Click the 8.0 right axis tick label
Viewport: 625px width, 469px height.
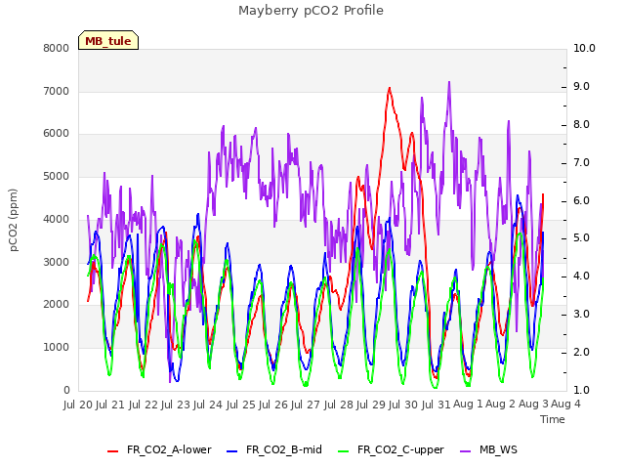click(x=581, y=124)
